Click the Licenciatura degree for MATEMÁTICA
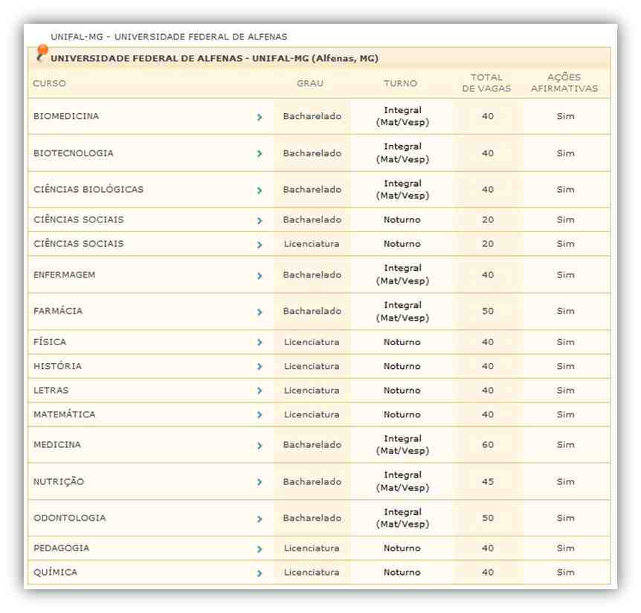This screenshot has width=641, height=613. point(312,414)
